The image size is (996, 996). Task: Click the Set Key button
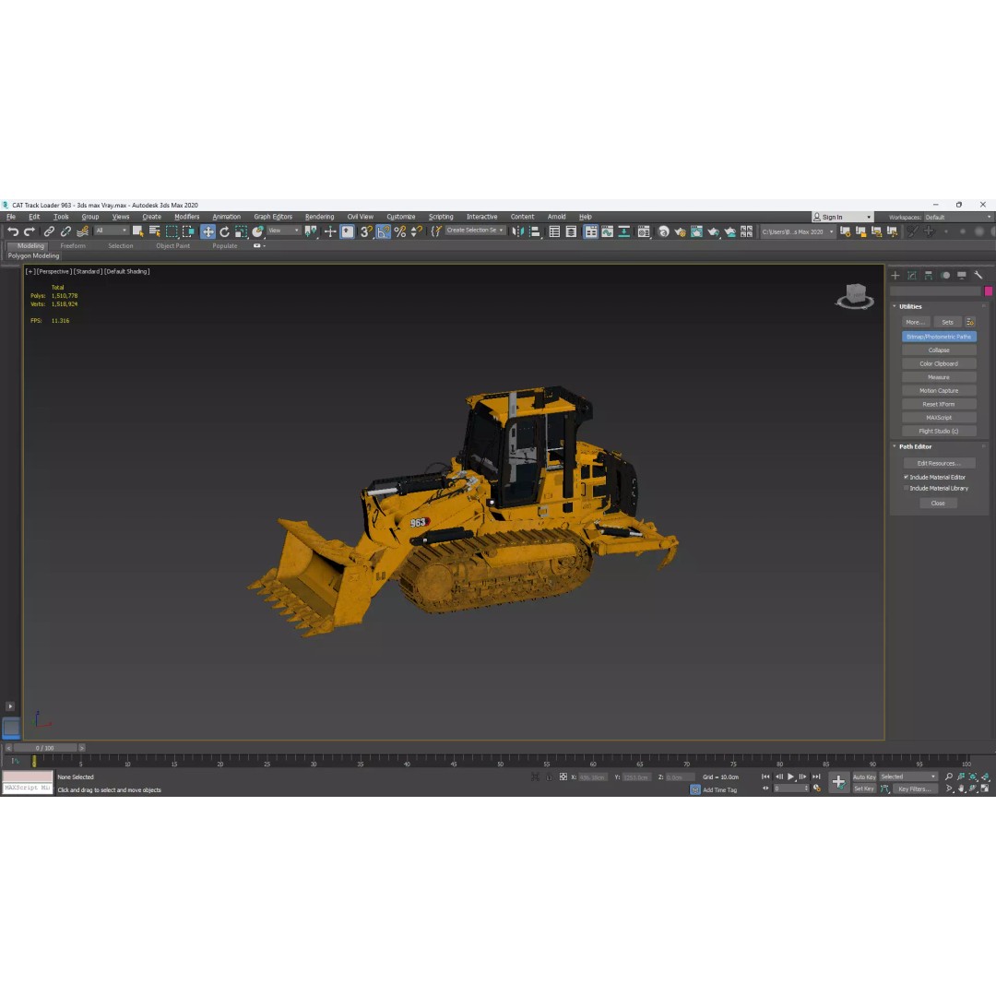(864, 788)
